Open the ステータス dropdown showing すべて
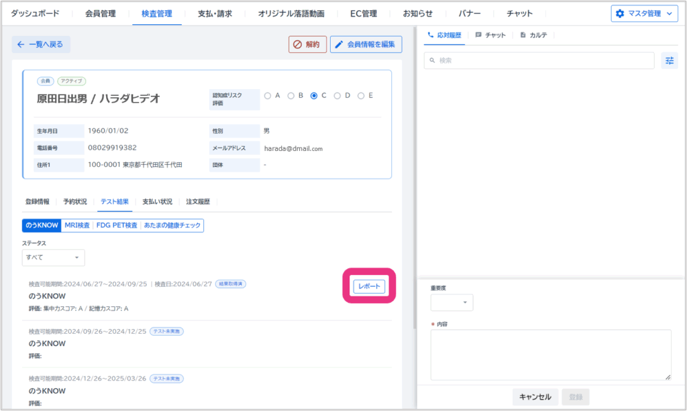Screen dimensions: 687x411 [x=53, y=257]
